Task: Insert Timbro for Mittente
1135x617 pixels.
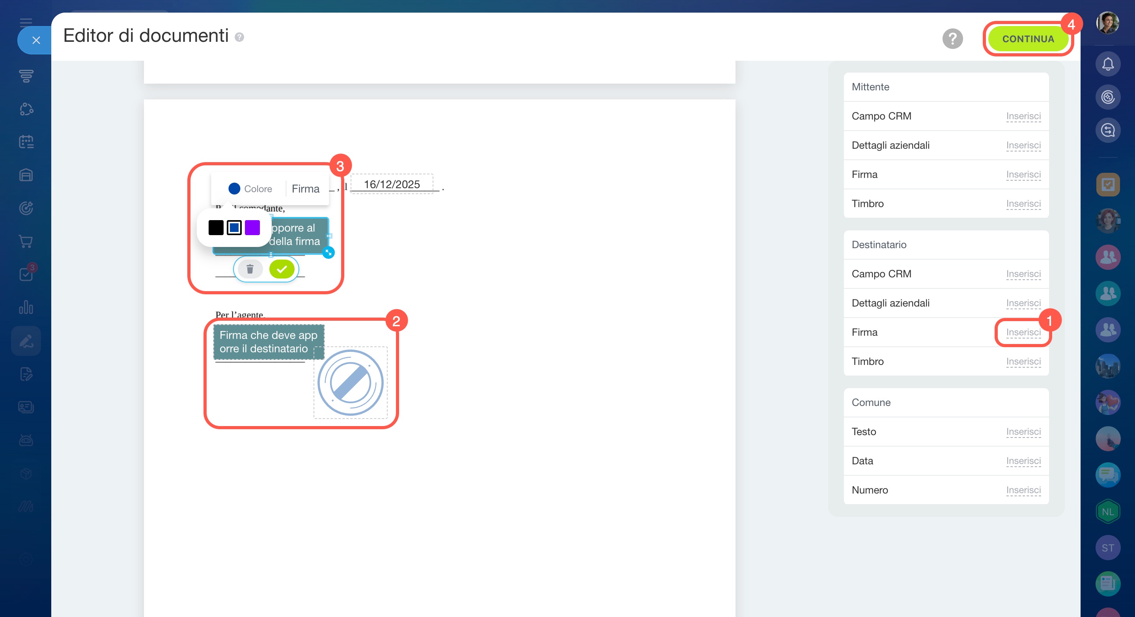Action: [x=1023, y=204]
